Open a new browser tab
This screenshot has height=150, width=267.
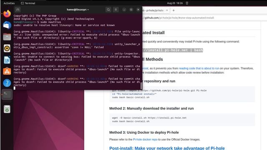point(174,10)
